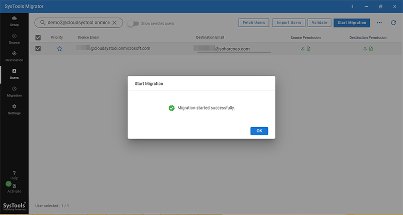Click the Destination Email column header
The height and width of the screenshot is (215, 403).
(x=210, y=37)
